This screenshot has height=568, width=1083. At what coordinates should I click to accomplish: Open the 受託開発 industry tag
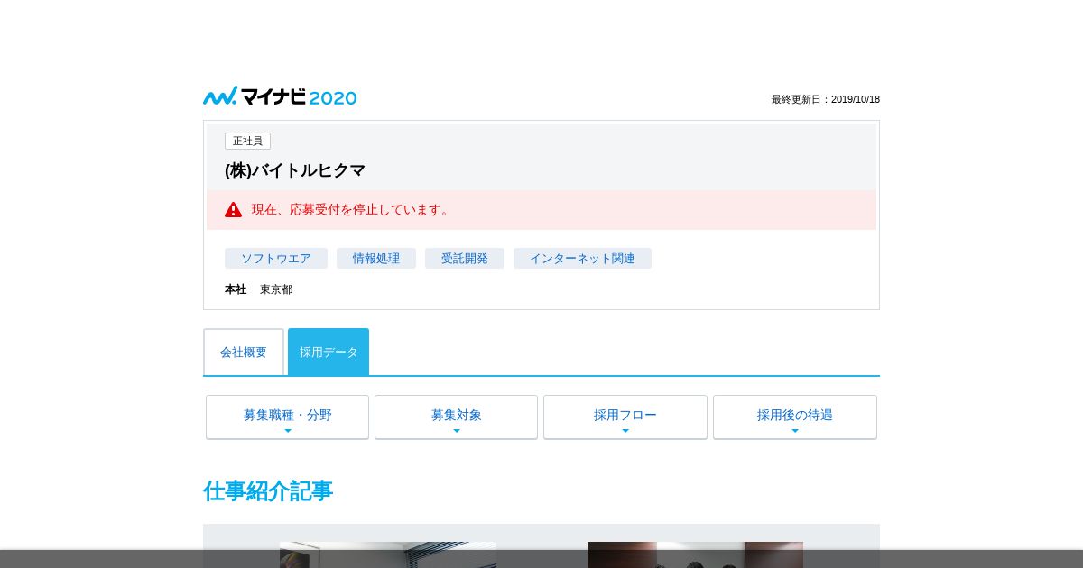[x=465, y=259]
